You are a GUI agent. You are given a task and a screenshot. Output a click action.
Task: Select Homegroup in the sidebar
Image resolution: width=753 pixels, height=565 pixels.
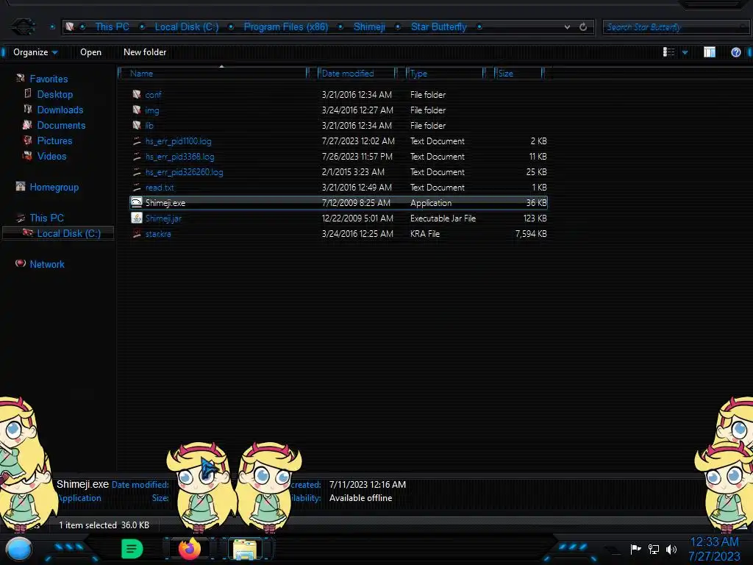coord(54,187)
